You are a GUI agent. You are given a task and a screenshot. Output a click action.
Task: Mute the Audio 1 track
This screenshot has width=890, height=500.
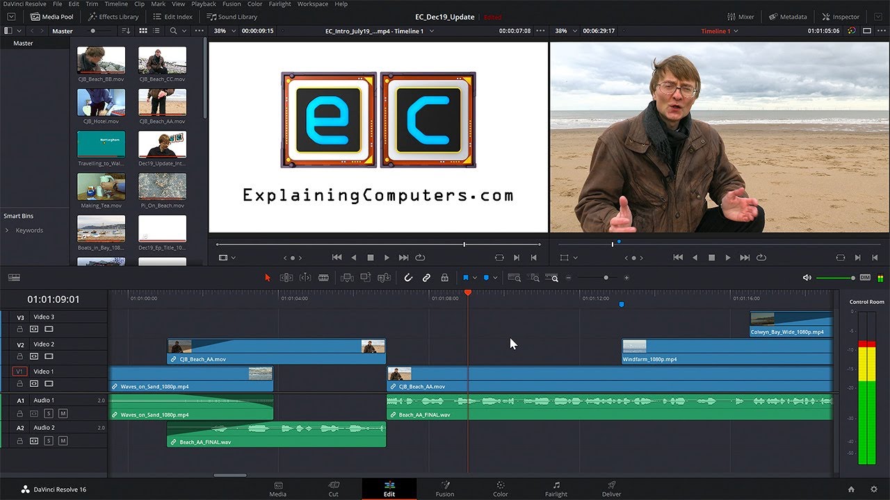tap(63, 414)
